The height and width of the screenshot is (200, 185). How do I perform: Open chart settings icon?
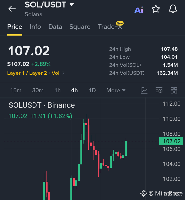pyautogui.click(x=159, y=90)
